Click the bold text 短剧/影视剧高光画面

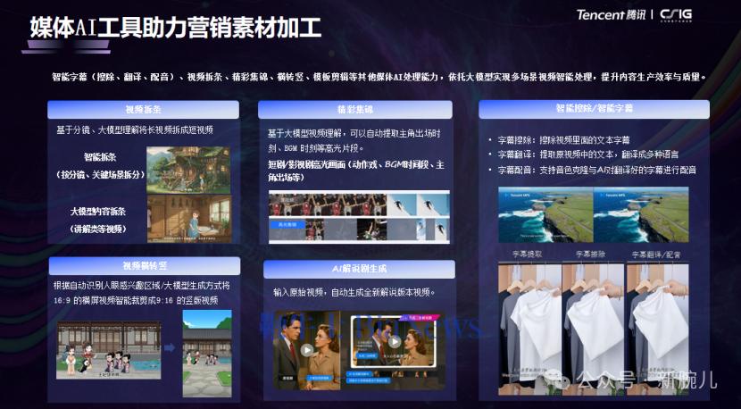pyautogui.click(x=306, y=165)
